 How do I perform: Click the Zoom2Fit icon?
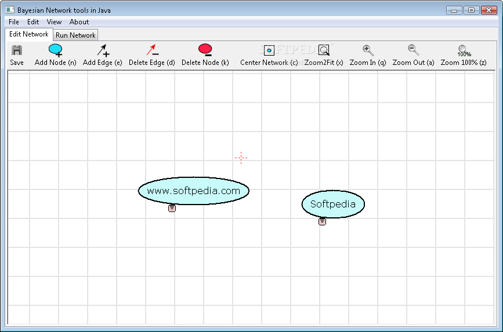(324, 50)
